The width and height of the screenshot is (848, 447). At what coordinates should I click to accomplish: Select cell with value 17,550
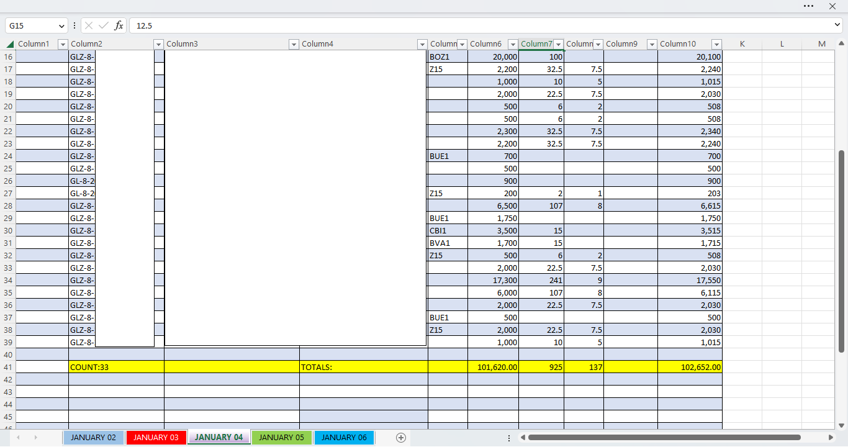[690, 280]
